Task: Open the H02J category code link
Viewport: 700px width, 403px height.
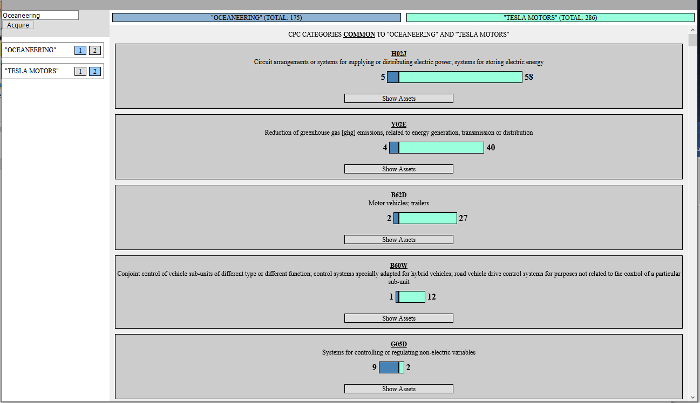Action: (399, 53)
